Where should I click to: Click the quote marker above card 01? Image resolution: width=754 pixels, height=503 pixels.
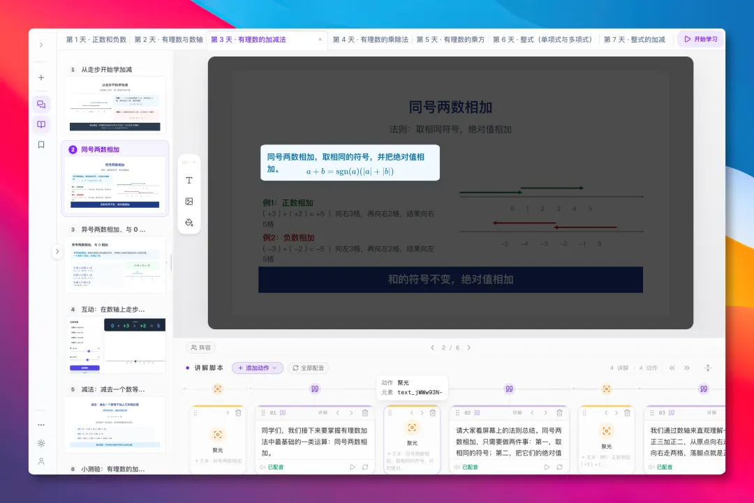point(315,389)
